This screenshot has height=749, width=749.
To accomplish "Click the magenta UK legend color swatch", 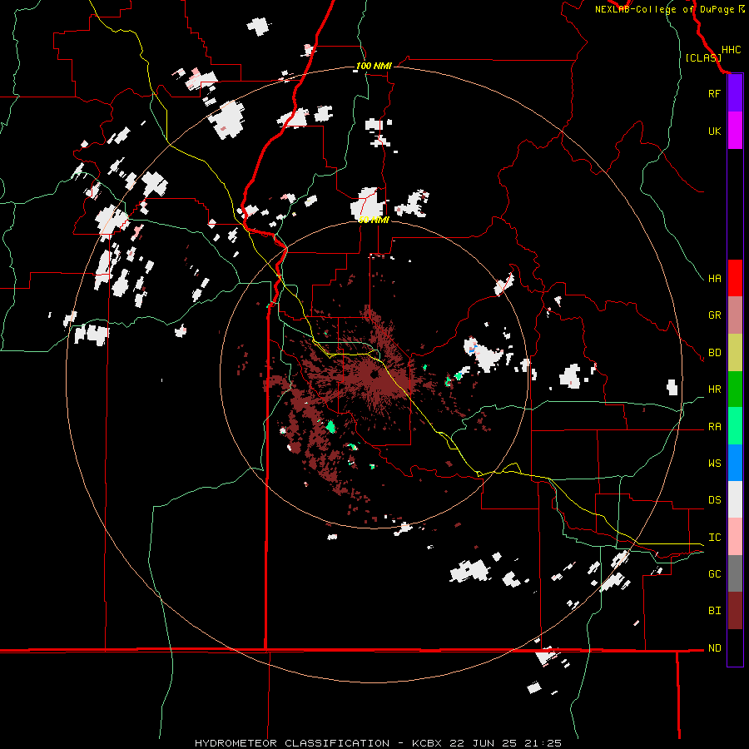I will click(735, 131).
